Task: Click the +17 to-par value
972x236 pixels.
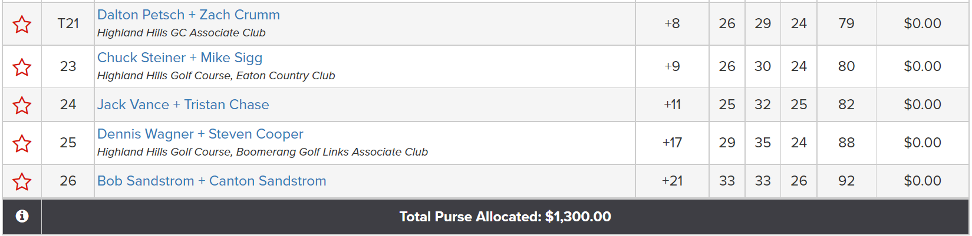Action: [672, 143]
